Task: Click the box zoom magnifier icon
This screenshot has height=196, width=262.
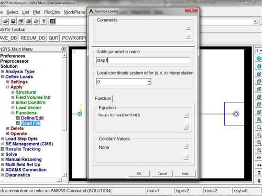Action: (x=259, y=127)
